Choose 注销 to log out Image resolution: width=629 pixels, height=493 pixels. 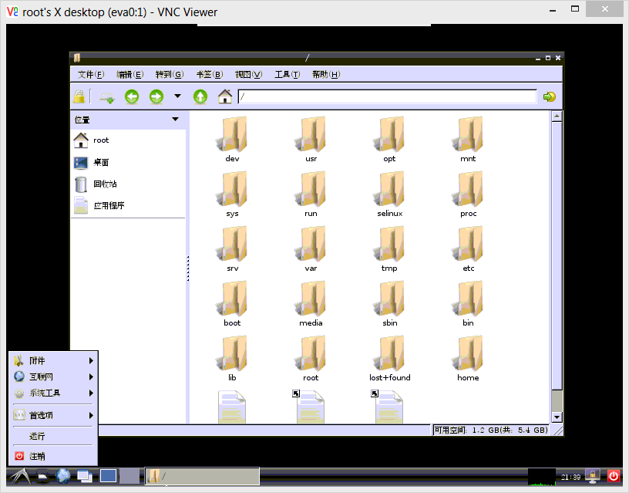point(38,456)
